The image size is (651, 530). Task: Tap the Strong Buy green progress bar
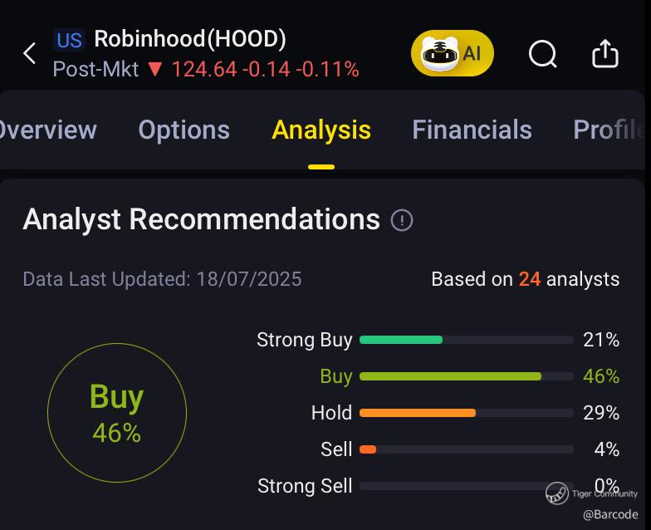pos(401,340)
